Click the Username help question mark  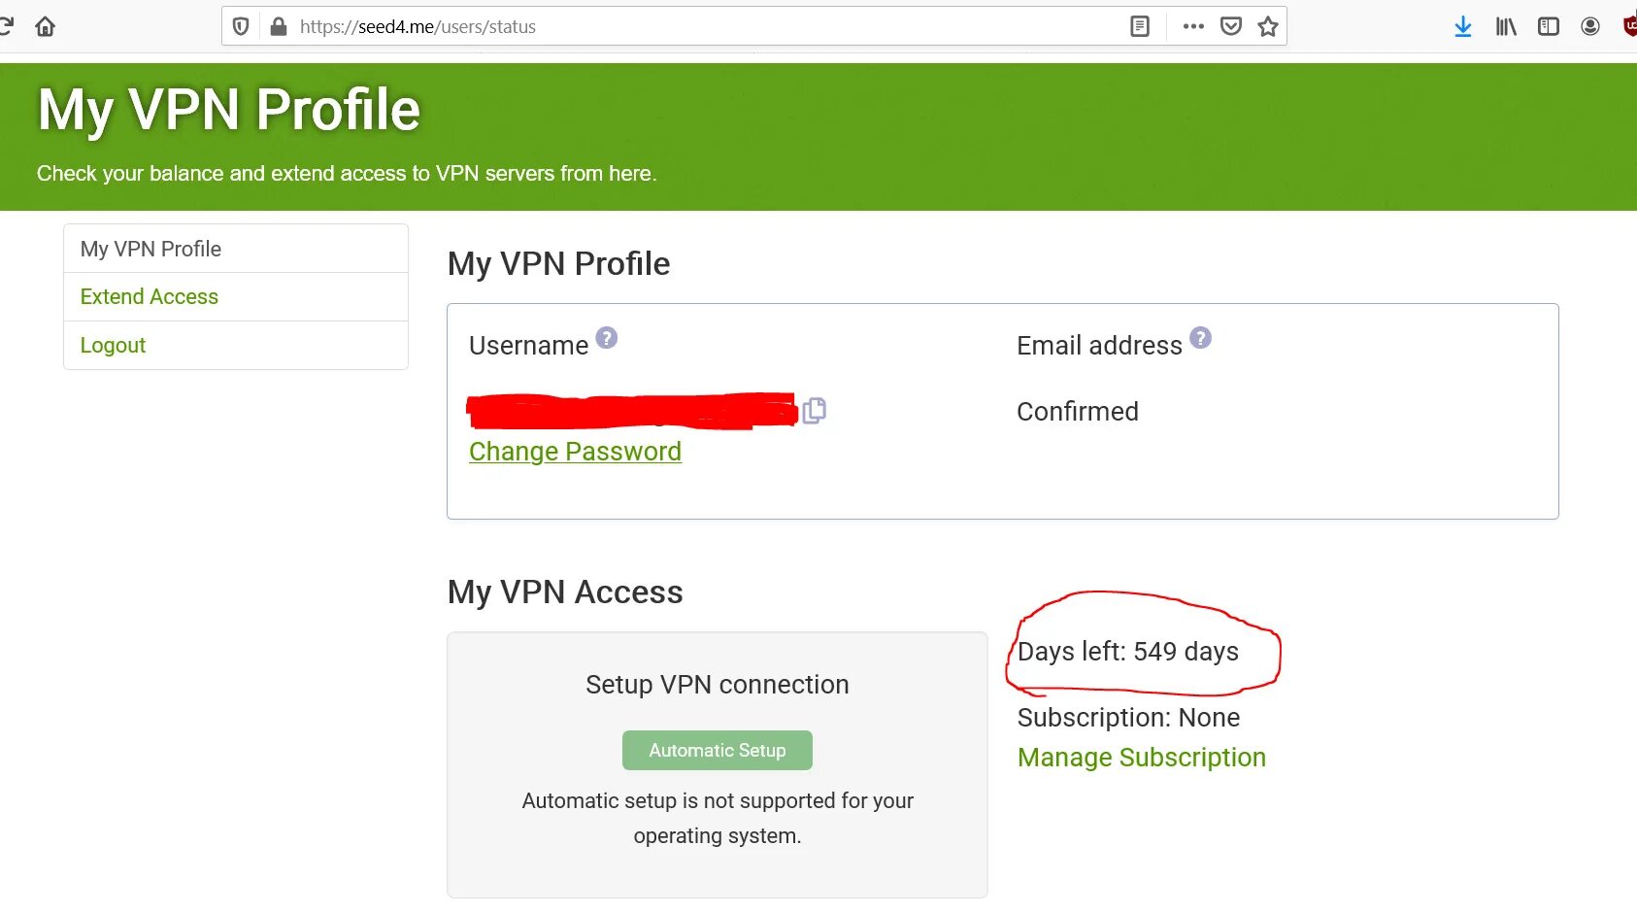[607, 338]
